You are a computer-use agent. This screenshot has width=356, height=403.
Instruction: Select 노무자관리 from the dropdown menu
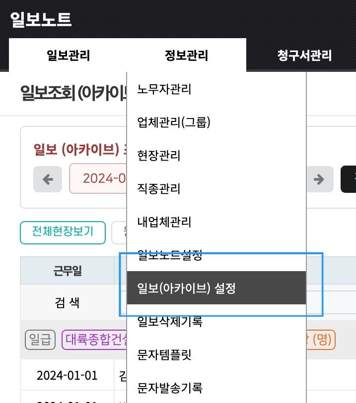point(164,89)
